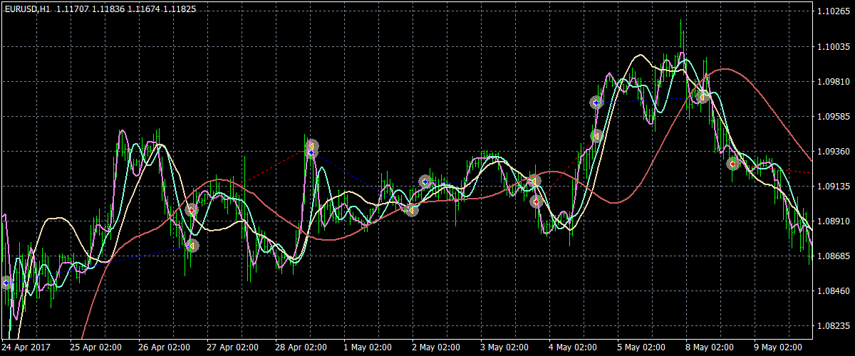The height and width of the screenshot is (356, 855).
Task: Select the orange close marker on 26 Apr near 1.0875
Action: coord(192,246)
